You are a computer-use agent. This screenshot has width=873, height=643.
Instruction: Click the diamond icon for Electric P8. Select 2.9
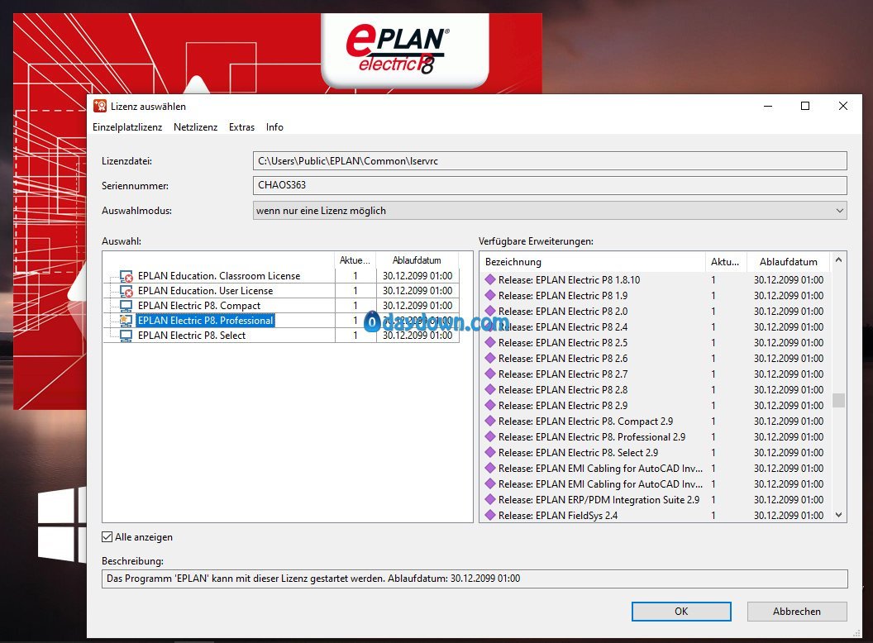(490, 452)
